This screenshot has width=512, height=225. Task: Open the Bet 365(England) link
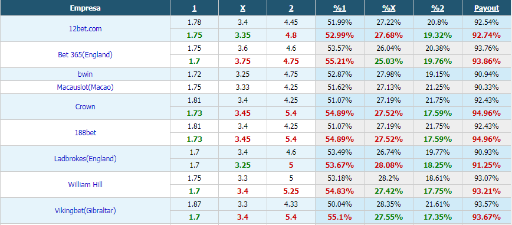coord(85,54)
